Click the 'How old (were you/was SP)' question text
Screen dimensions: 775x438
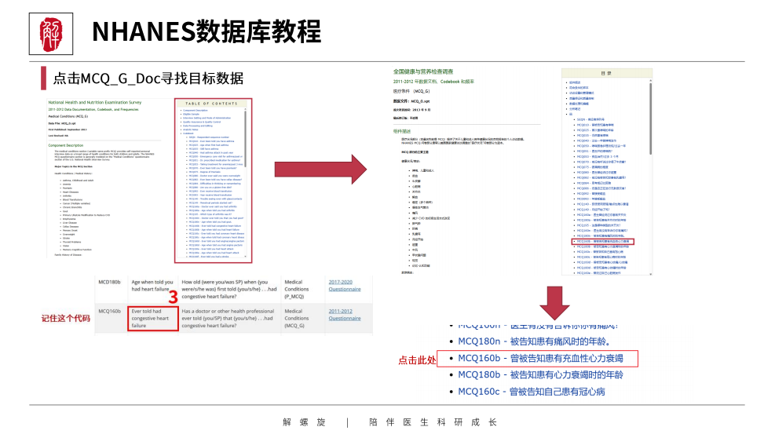[228, 289]
